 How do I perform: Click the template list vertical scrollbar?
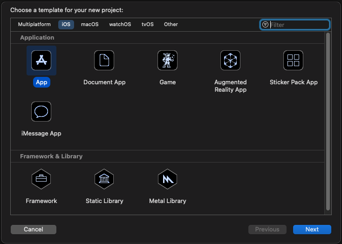tap(328, 122)
